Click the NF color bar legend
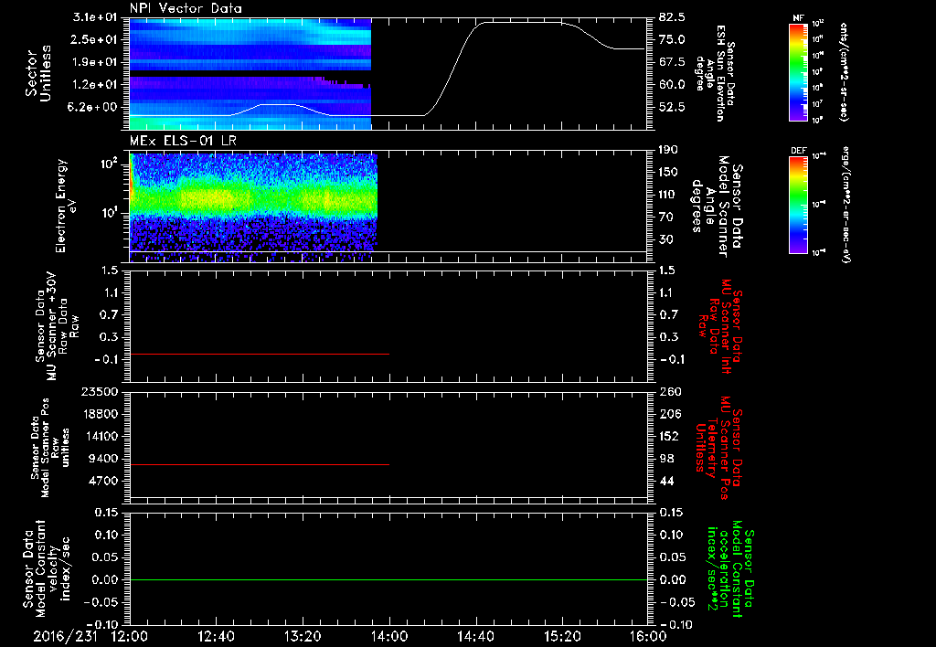 [799, 71]
